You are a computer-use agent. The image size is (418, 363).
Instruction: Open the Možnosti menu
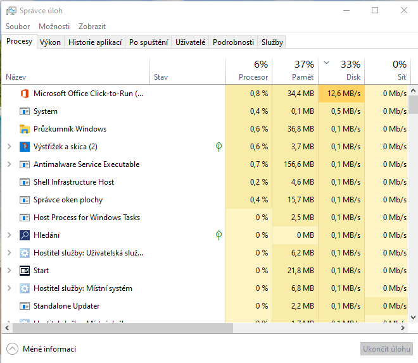click(54, 27)
